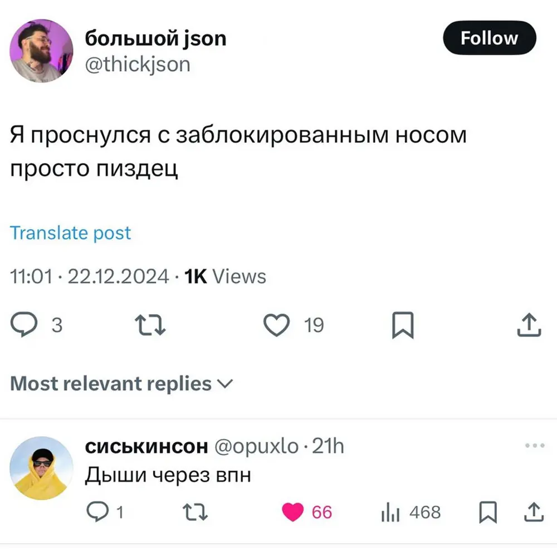The width and height of the screenshot is (557, 557).
Task: Bookmark the reply from сиськинсон
Action: pos(488,512)
